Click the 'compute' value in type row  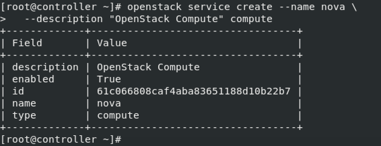[x=118, y=116]
